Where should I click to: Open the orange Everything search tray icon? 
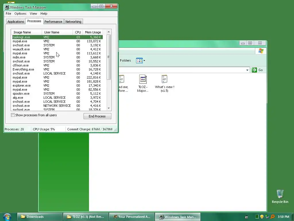coord(272,217)
